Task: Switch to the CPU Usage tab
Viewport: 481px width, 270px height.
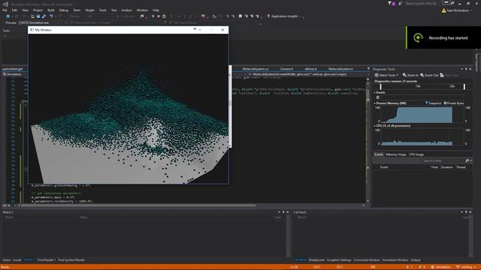Action: point(416,154)
